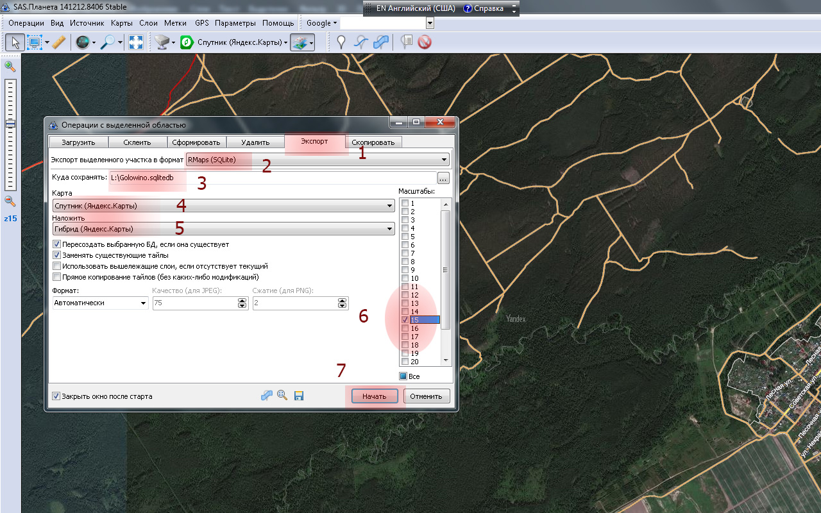Click the tile source drive icon
821x513 pixels.
[162, 42]
